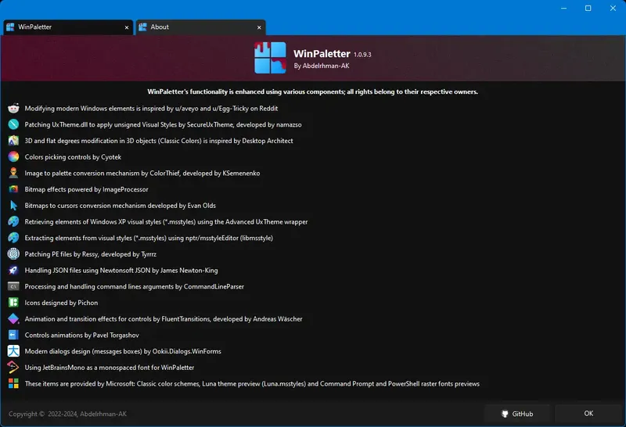Switch to the WinPaletter tab
Image resolution: width=626 pixels, height=427 pixels.
[68, 27]
